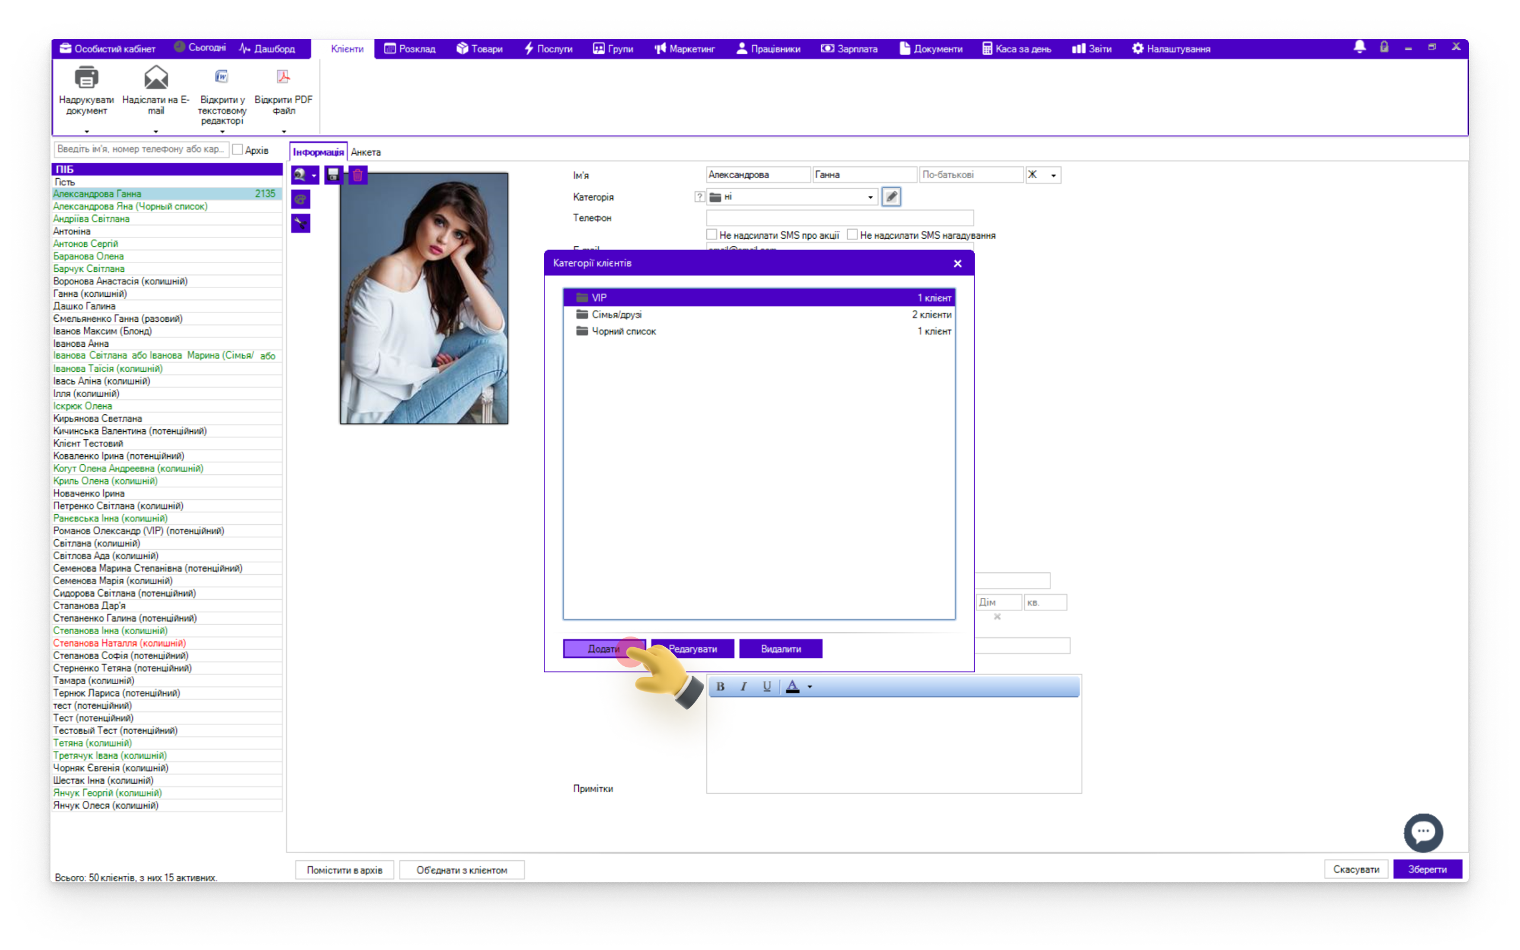Click the Зберегти button
The image size is (1520, 950).
tap(1426, 869)
